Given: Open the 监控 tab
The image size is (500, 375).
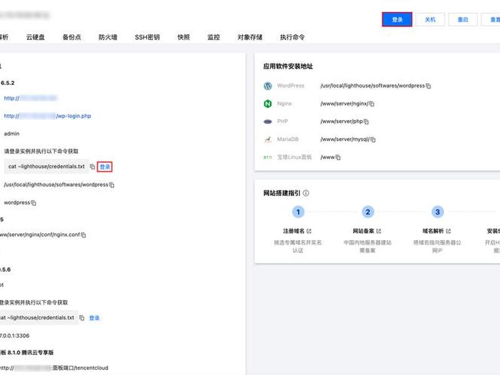Looking at the screenshot, I should click(214, 37).
